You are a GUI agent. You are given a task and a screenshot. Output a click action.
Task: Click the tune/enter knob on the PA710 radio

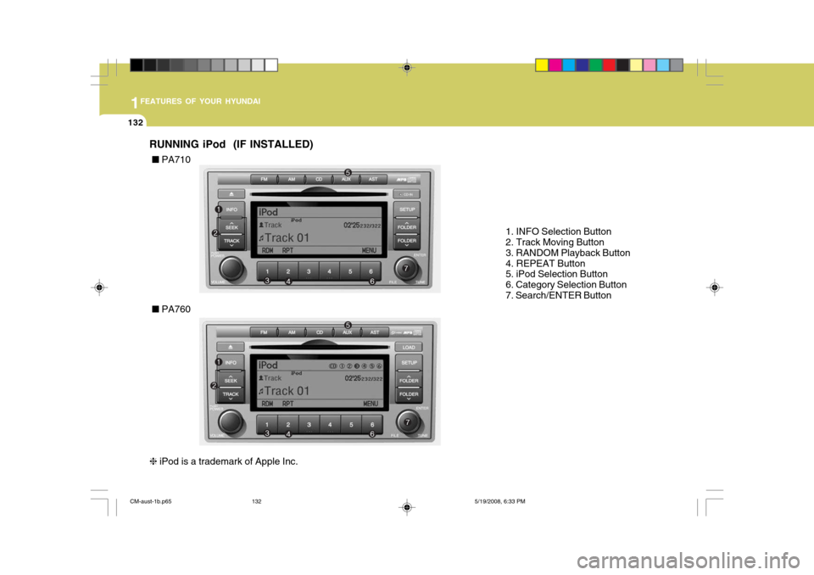pos(406,269)
